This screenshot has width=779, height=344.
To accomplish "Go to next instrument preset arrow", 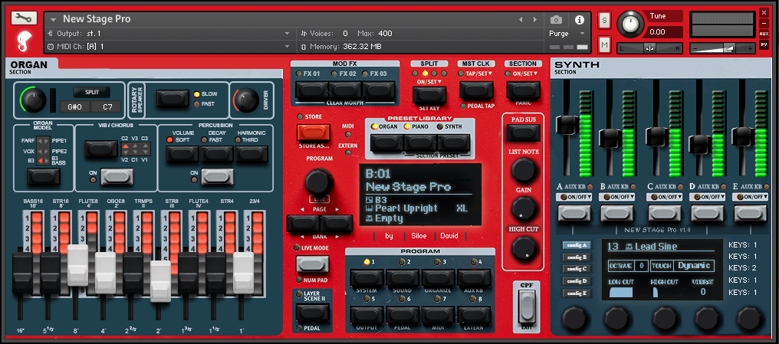I will pos(535,20).
